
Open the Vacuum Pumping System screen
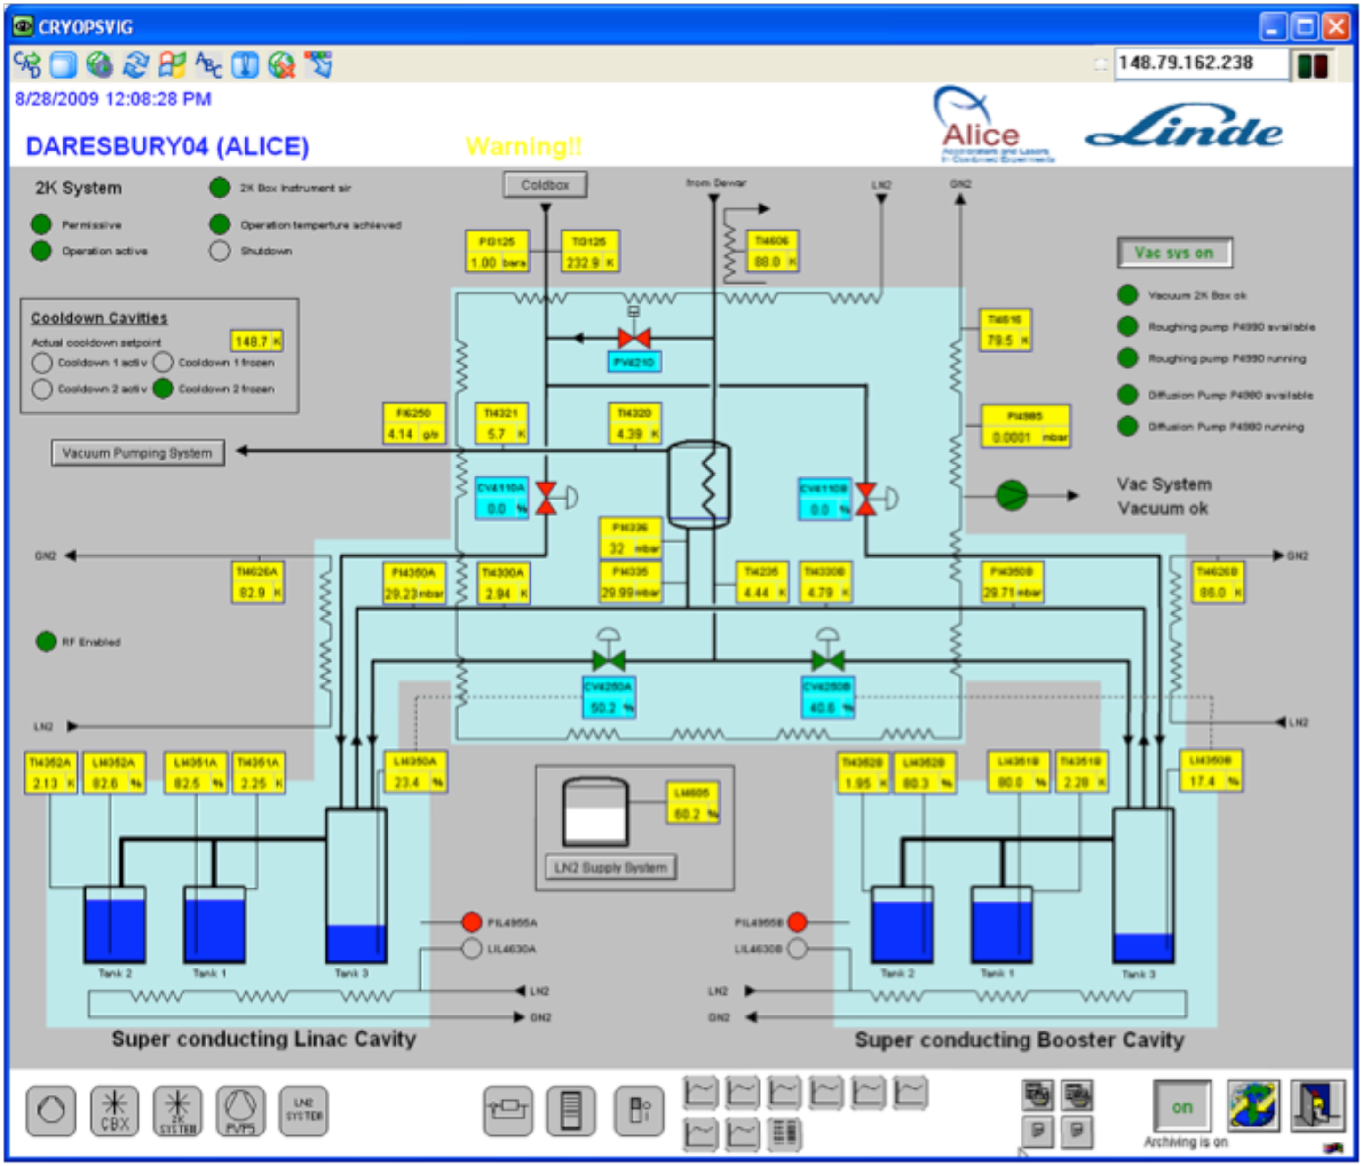[137, 453]
